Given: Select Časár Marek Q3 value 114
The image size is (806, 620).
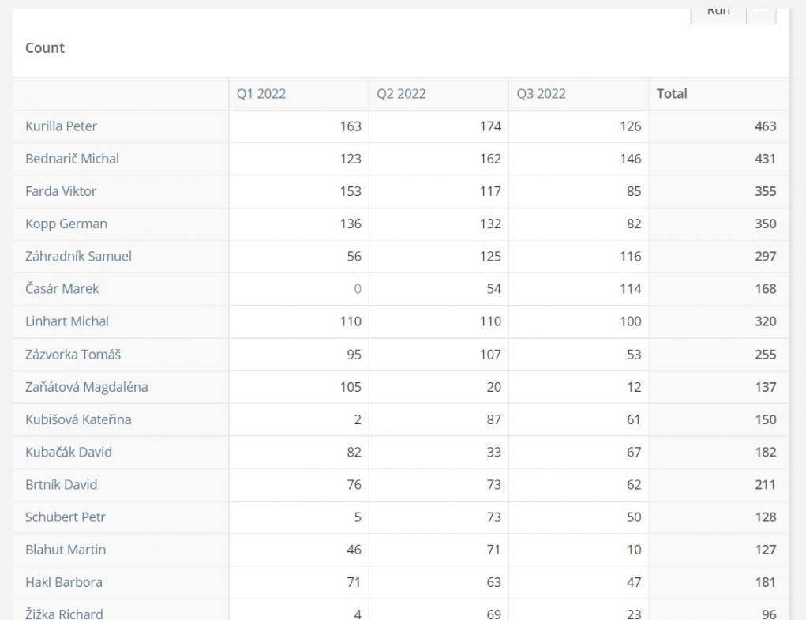Looking at the screenshot, I should point(631,289).
